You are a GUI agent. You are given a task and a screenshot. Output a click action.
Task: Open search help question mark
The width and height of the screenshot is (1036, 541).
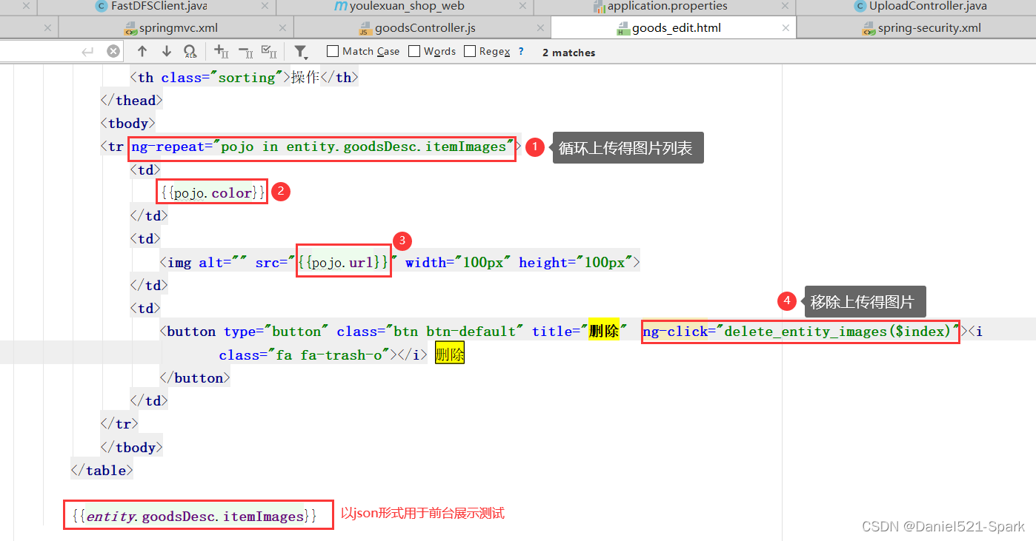(x=521, y=51)
